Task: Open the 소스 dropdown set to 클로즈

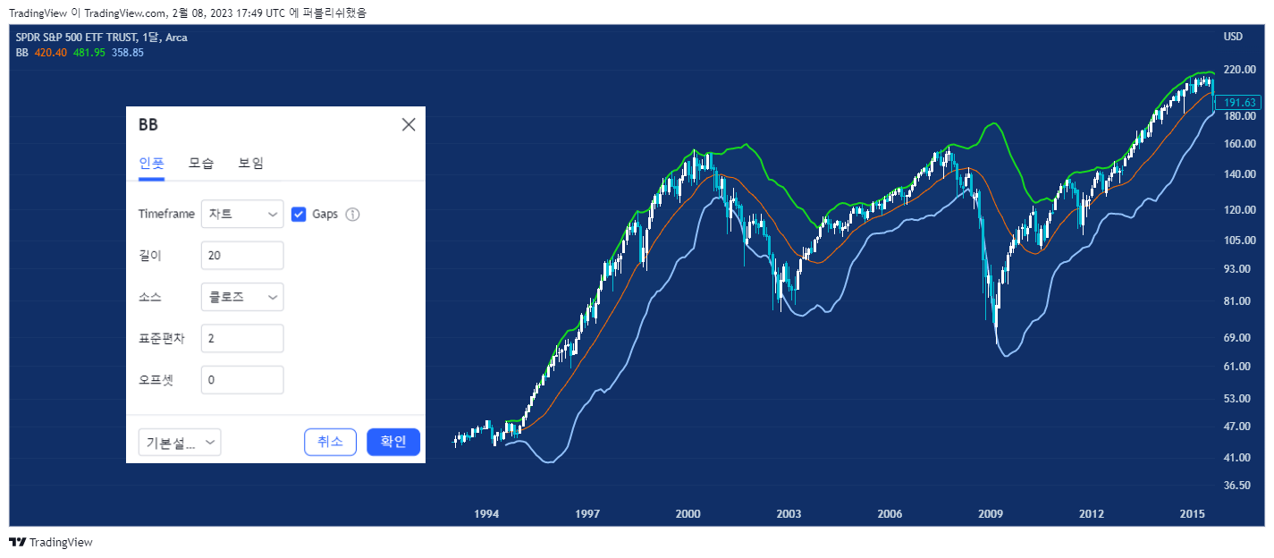Action: click(x=242, y=297)
